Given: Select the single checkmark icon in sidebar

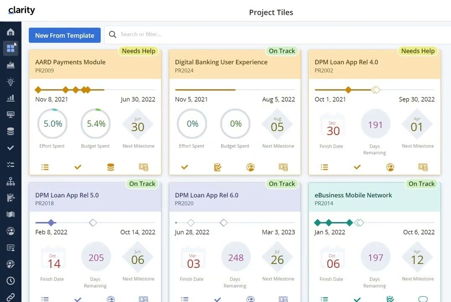Looking at the screenshot, I should click(x=10, y=148).
